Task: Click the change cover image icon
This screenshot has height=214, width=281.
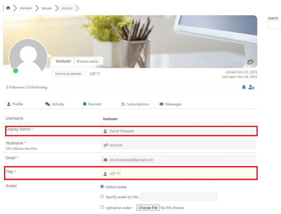Action: point(250,62)
